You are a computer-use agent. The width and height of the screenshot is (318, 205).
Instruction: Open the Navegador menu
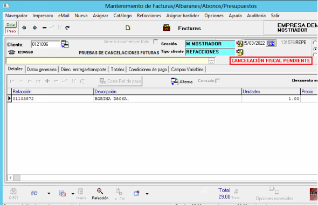[16, 16]
